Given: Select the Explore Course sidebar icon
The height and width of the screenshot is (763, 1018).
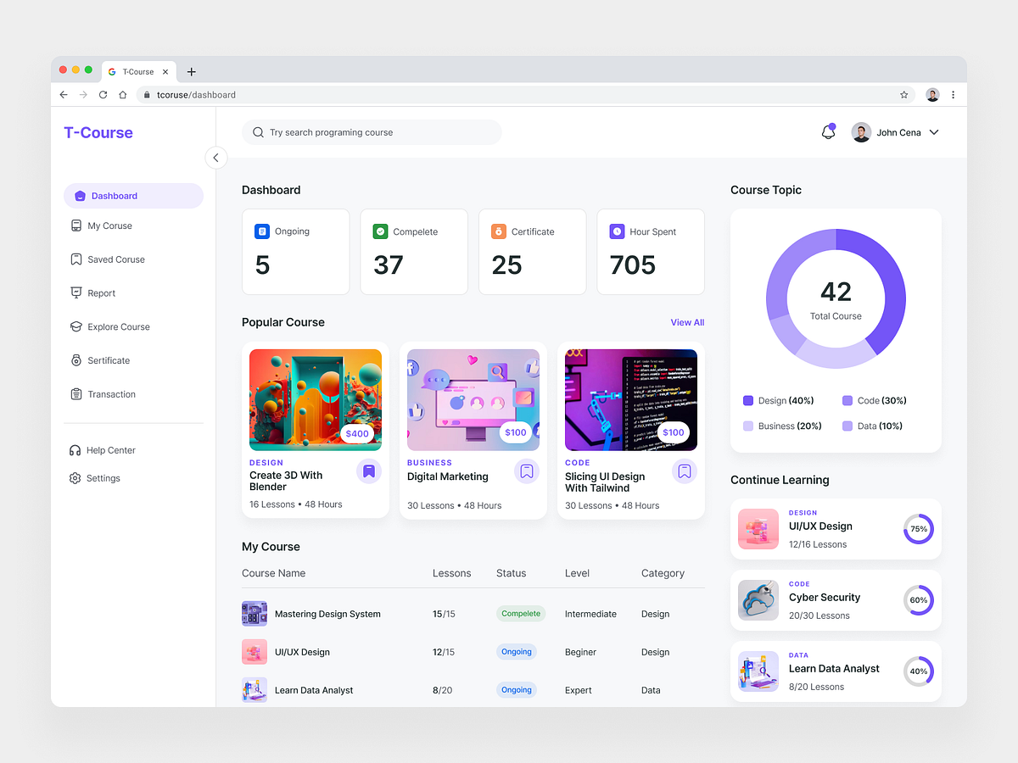Looking at the screenshot, I should point(78,326).
